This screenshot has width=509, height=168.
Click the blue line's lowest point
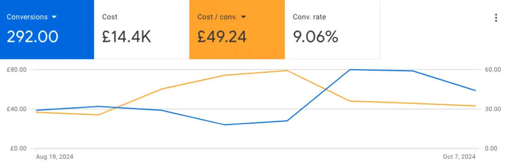tap(224, 125)
